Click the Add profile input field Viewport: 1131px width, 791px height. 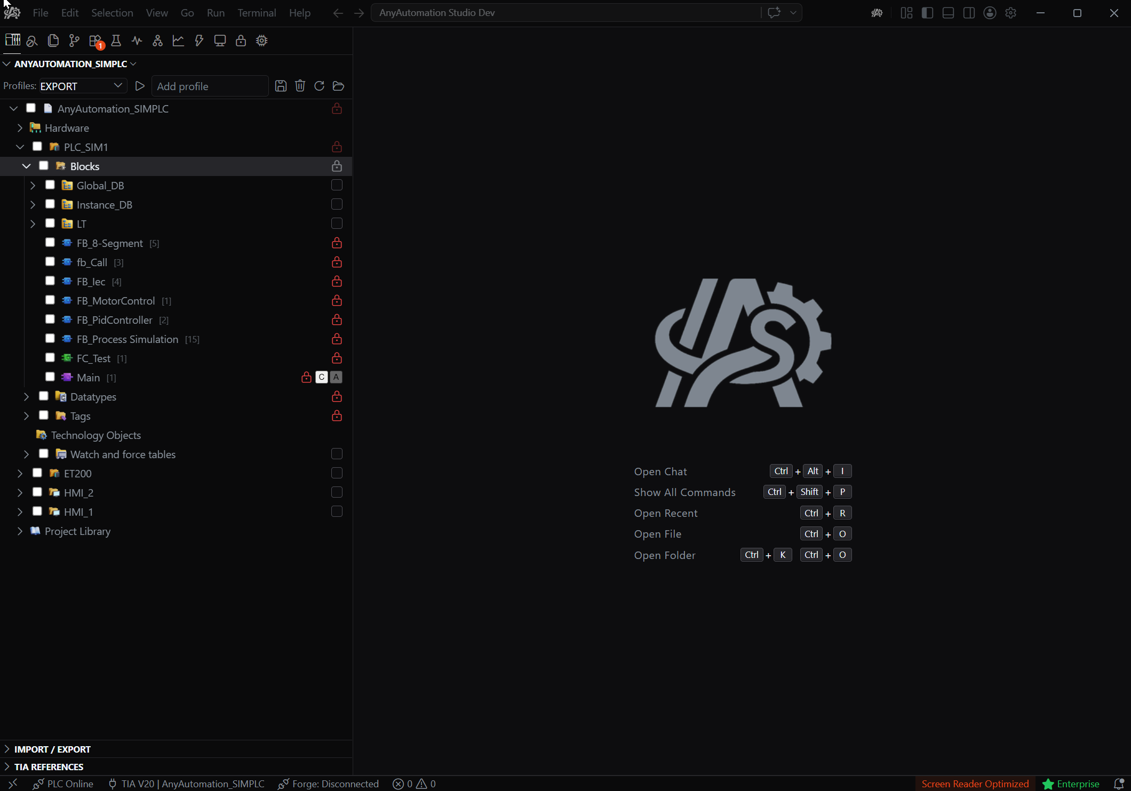point(210,86)
